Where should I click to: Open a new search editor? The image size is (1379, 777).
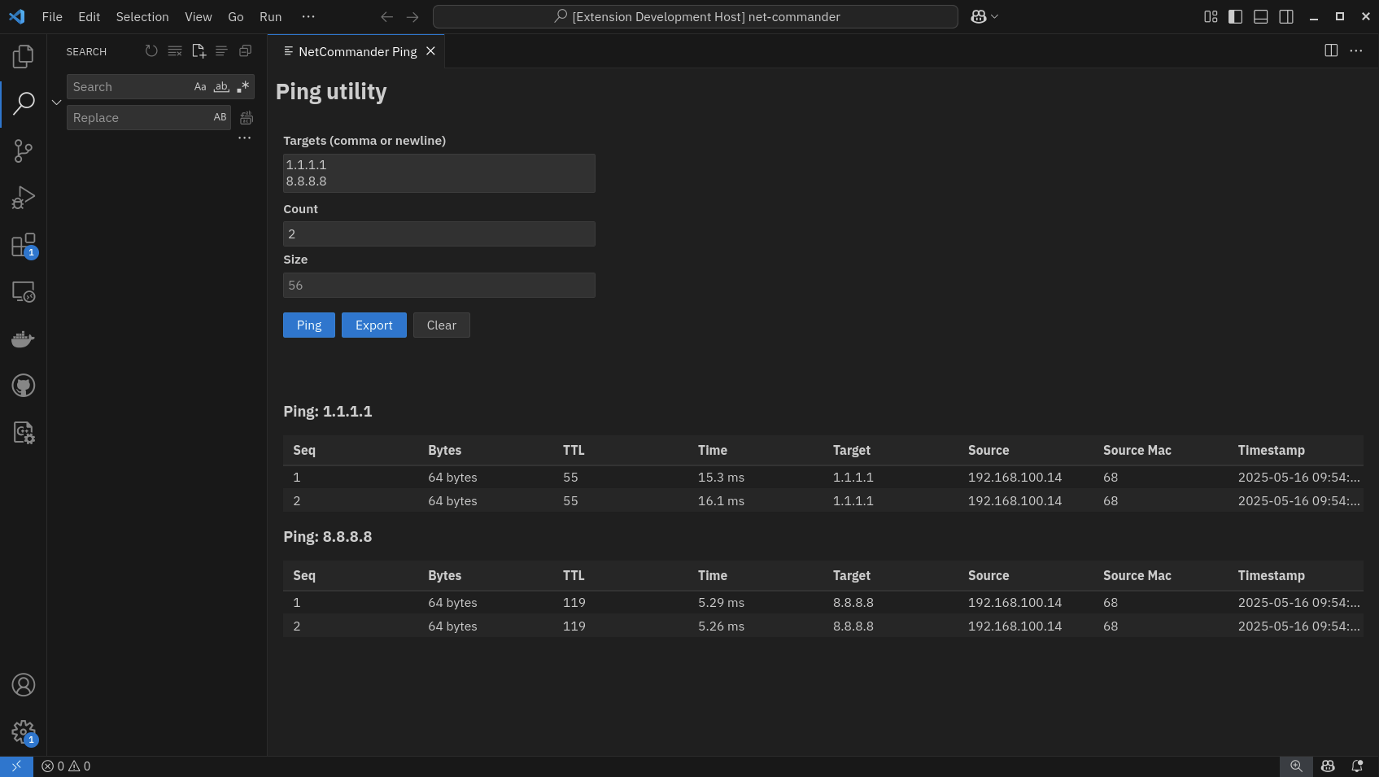point(199,50)
